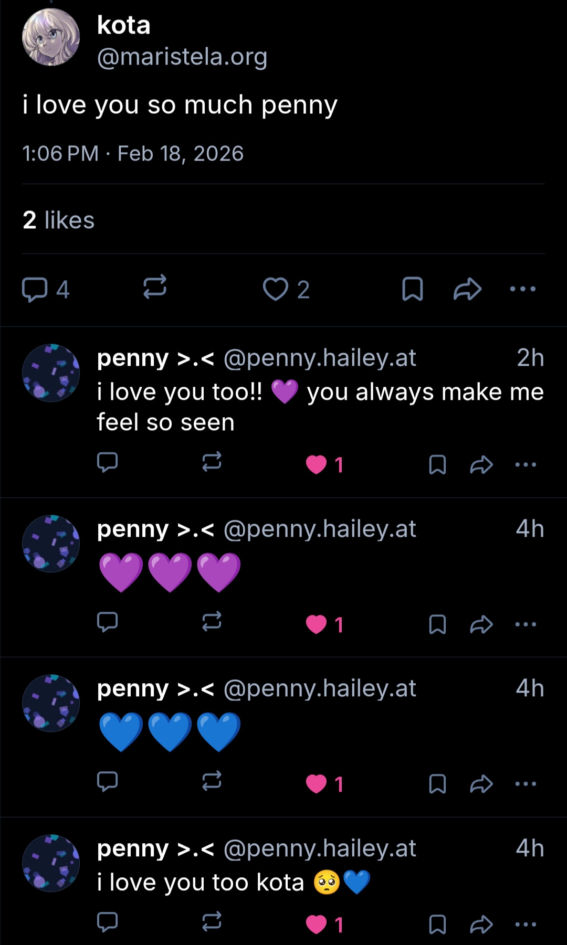This screenshot has width=567, height=945.
Task: Open penny's avatar on the 2h reply
Action: coord(51,373)
